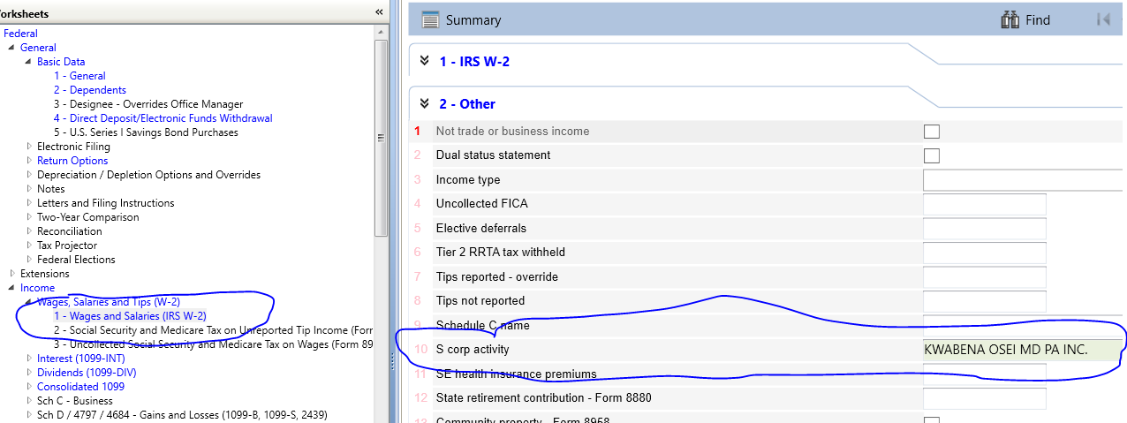Select Sch C - Business item
The width and height of the screenshot is (1127, 423).
(x=74, y=401)
